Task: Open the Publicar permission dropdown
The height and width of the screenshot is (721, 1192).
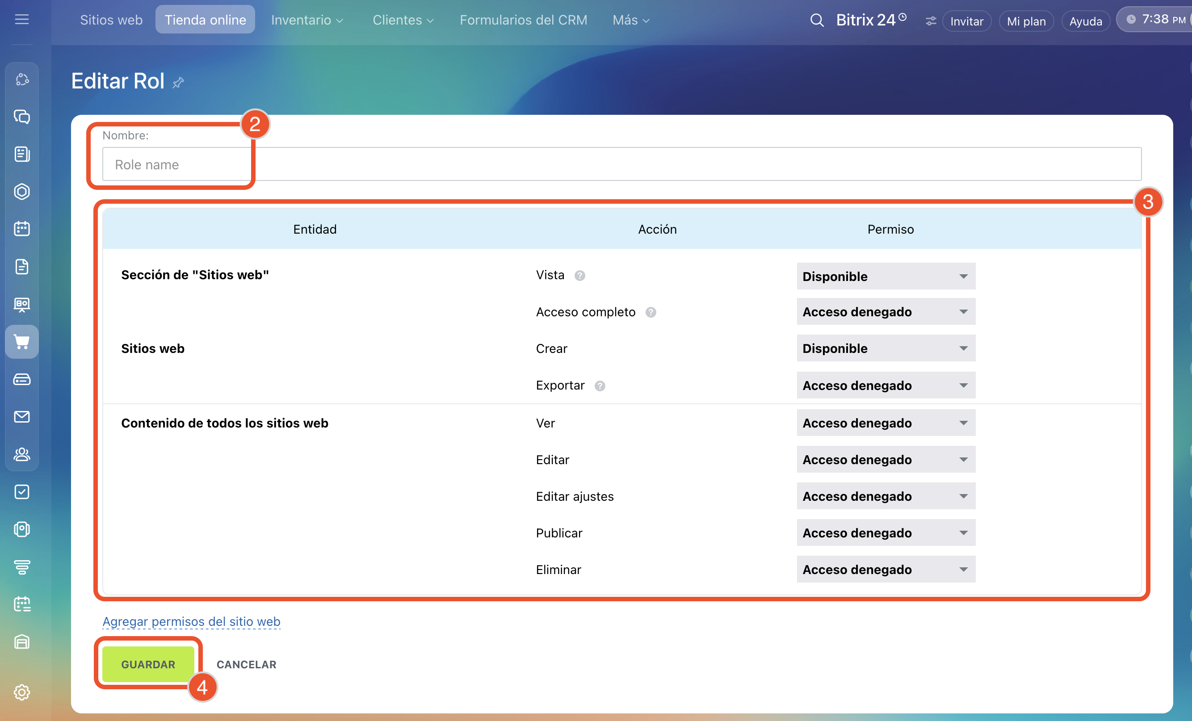Action: [886, 533]
